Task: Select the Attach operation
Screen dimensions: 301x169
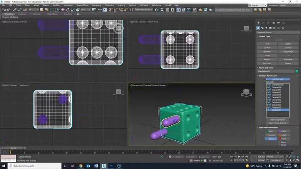Action: click(284, 135)
